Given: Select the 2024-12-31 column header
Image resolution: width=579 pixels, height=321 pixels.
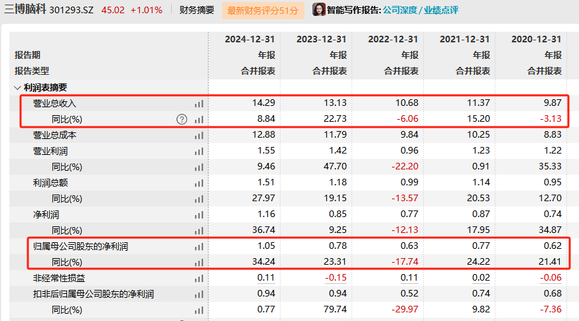Looking at the screenshot, I should [250, 40].
